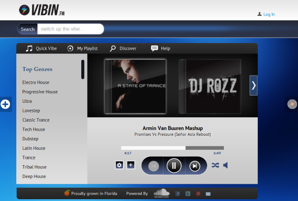Image resolution: width=298 pixels, height=201 pixels.
Task: Click the 6:49 total time
Action: click(217, 153)
